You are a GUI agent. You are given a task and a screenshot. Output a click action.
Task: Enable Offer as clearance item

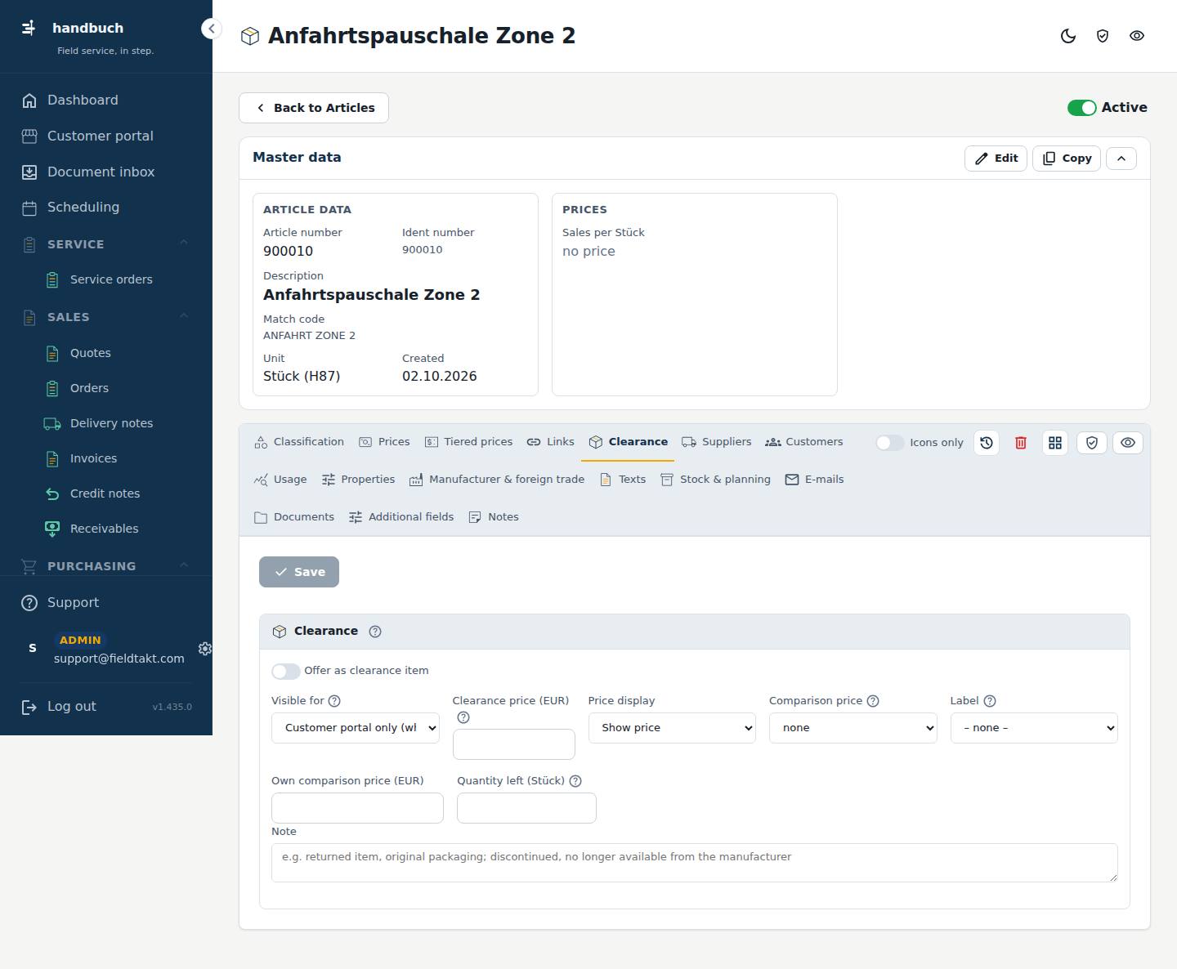[286, 671]
